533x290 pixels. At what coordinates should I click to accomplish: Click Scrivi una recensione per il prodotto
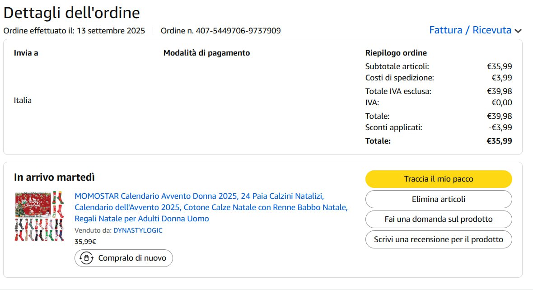[x=438, y=239]
